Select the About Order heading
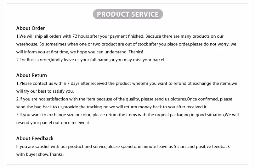Viewport: 255px width, 168px height. (31, 28)
